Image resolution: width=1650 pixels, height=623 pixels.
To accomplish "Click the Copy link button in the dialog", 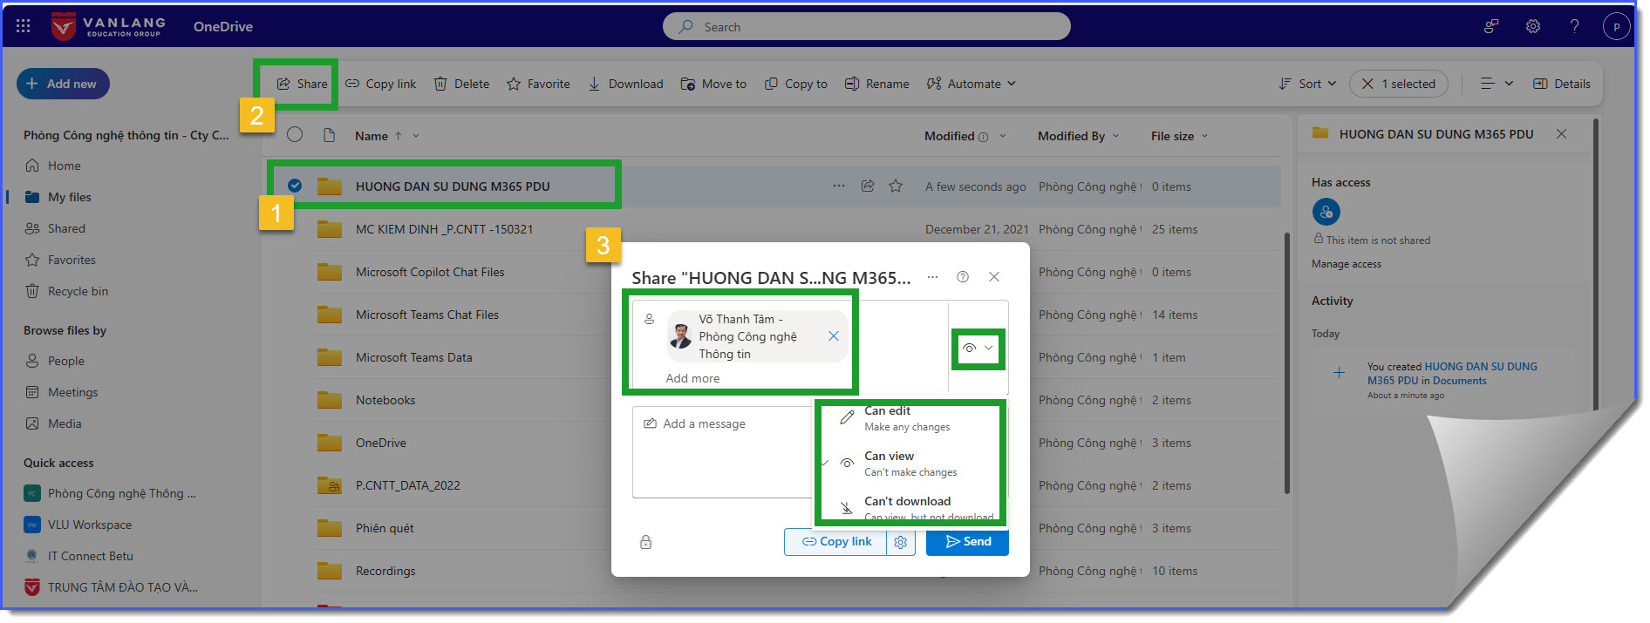I will pyautogui.click(x=835, y=541).
